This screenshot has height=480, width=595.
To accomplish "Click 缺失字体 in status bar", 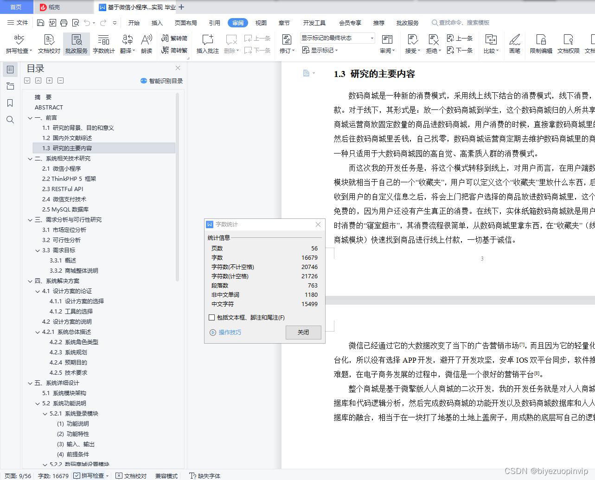I will click(205, 476).
